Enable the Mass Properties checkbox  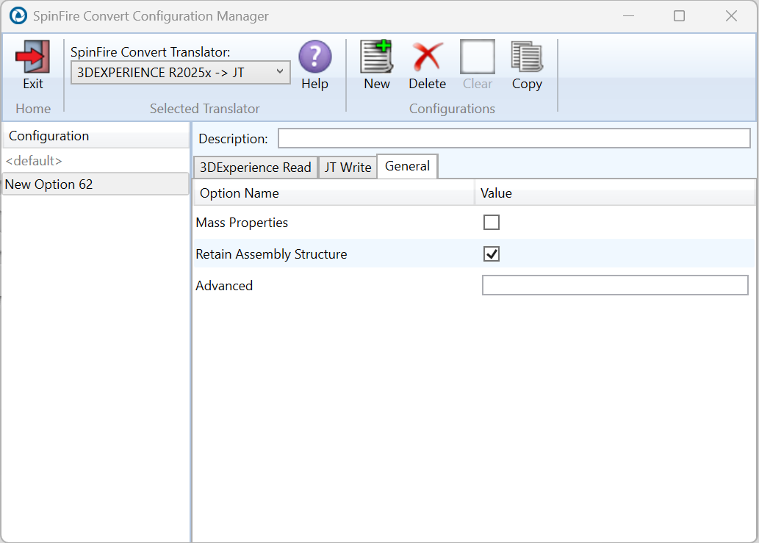(492, 223)
